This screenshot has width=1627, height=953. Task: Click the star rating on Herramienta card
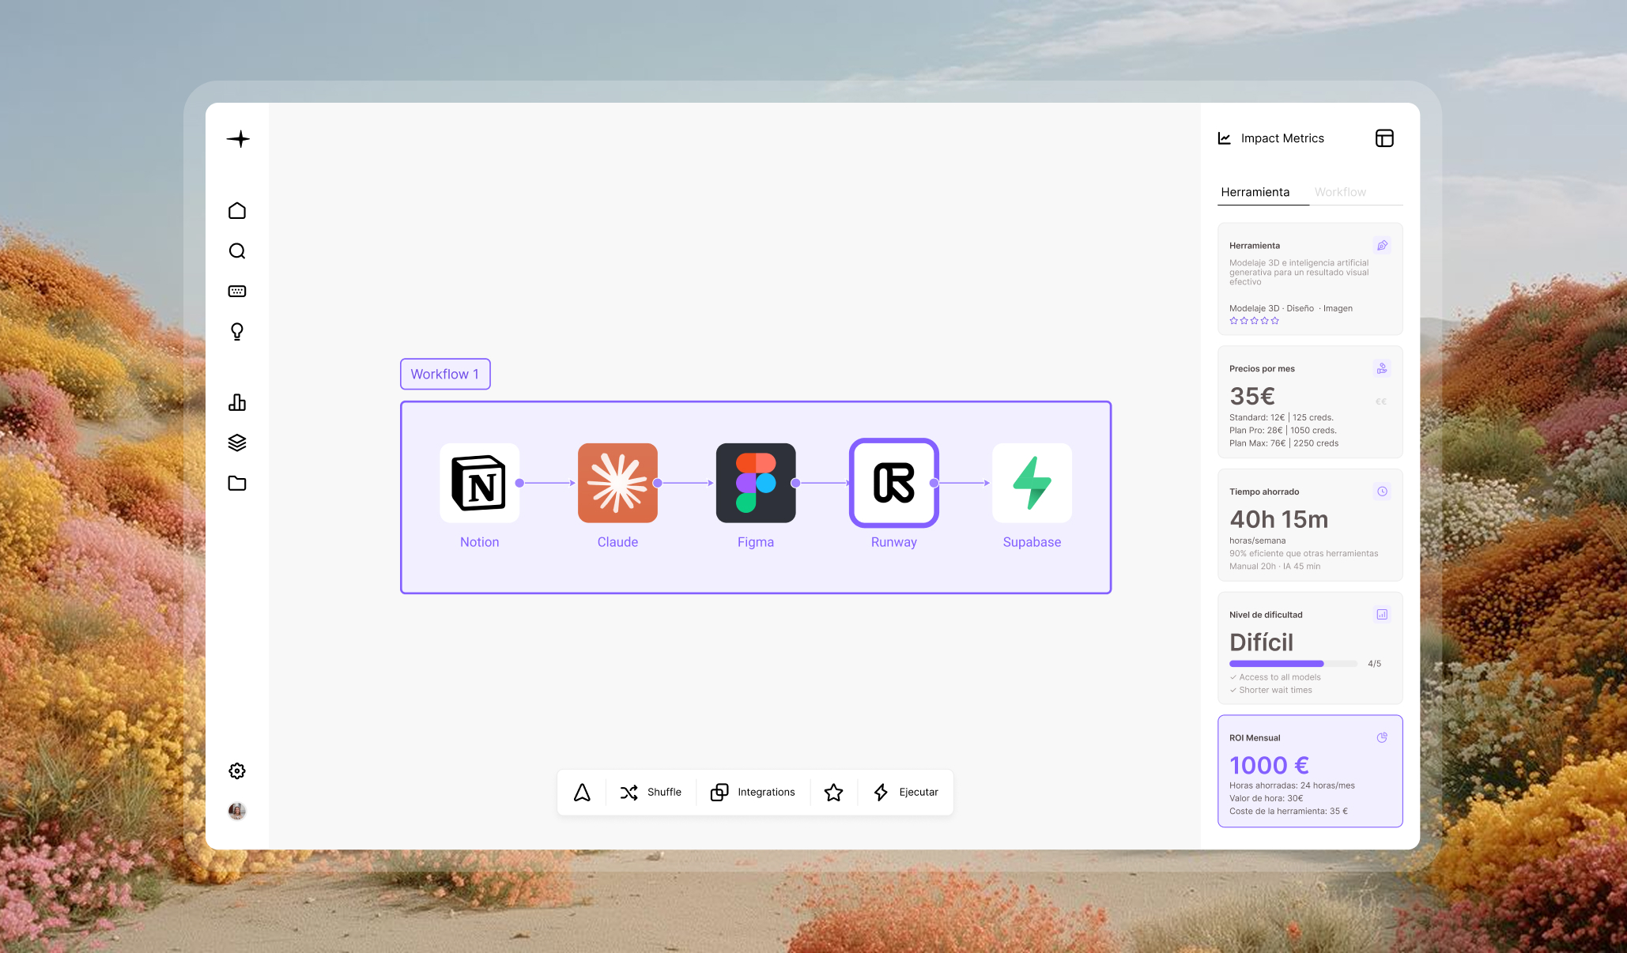[1254, 321]
